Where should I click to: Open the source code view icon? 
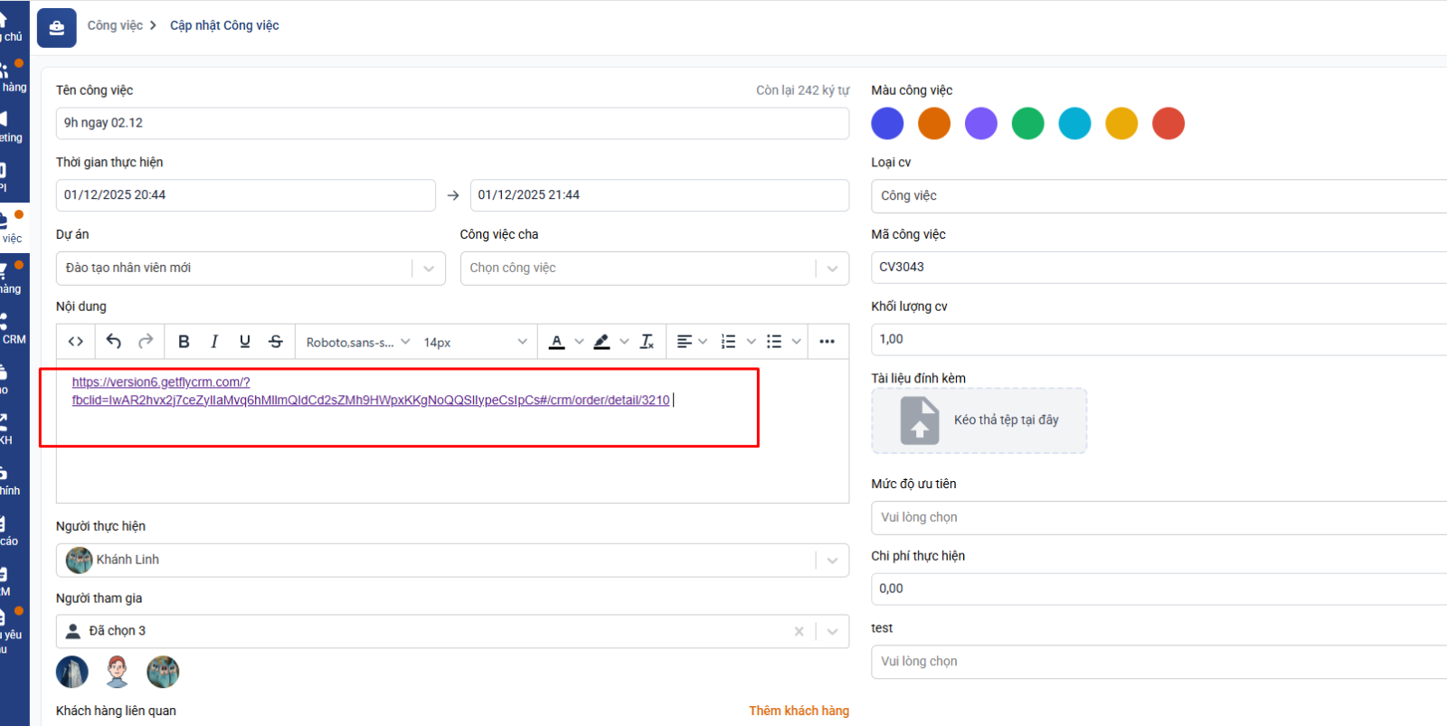pyautogui.click(x=76, y=342)
